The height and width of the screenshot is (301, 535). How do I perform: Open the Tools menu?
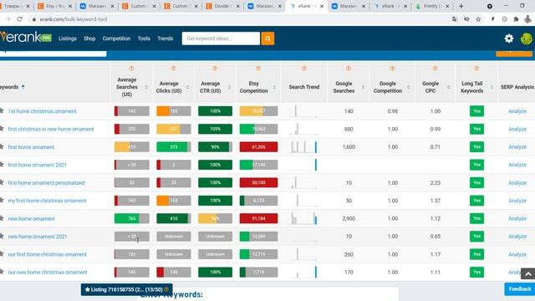[x=144, y=38]
